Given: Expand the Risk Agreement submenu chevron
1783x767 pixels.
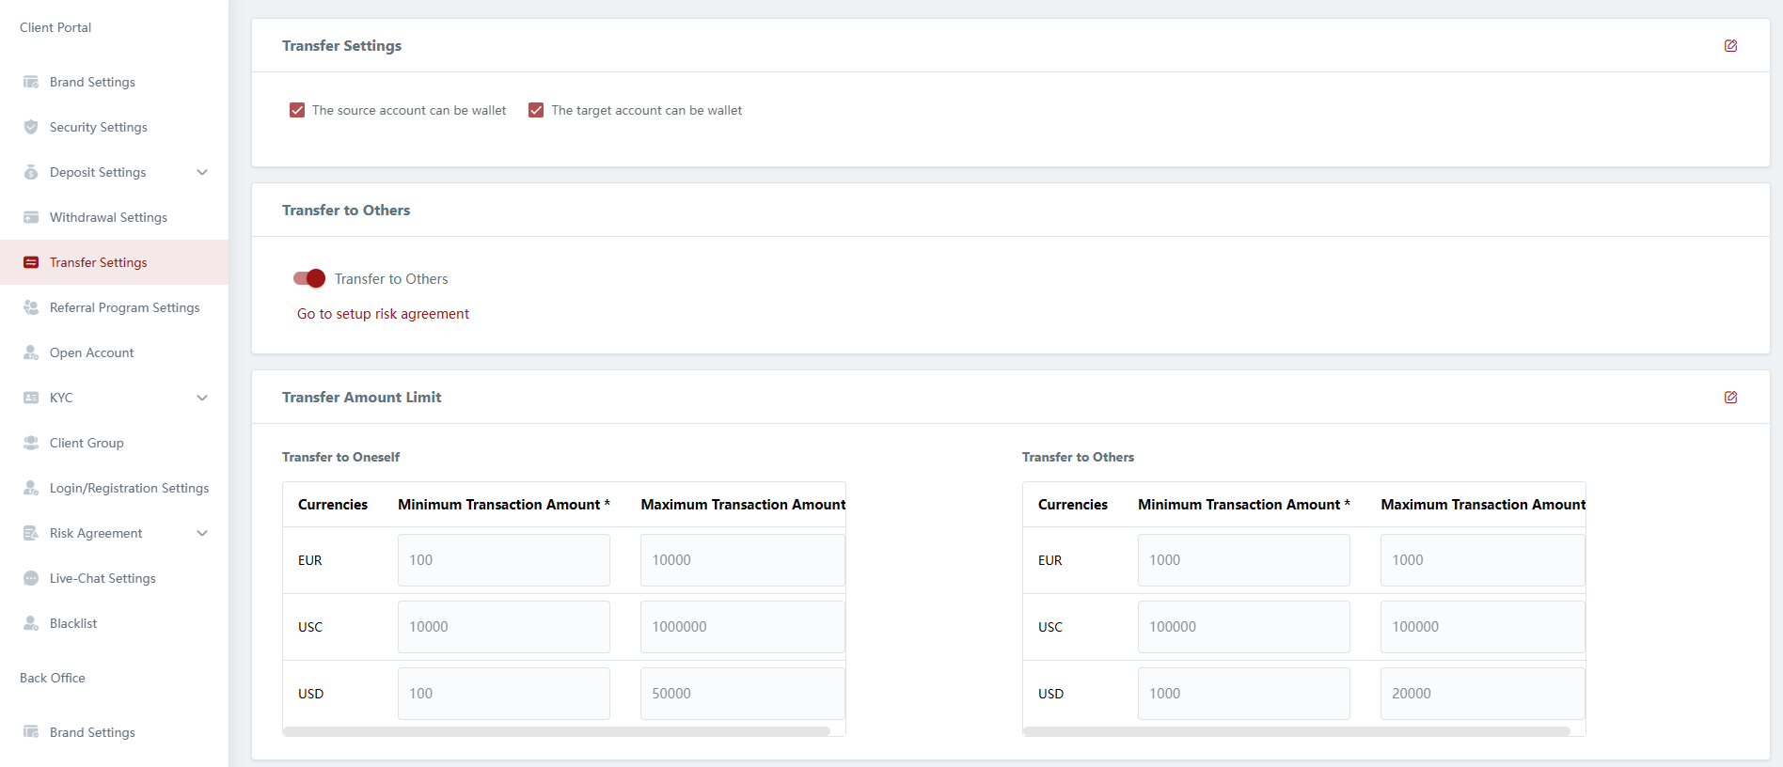Looking at the screenshot, I should click(202, 533).
